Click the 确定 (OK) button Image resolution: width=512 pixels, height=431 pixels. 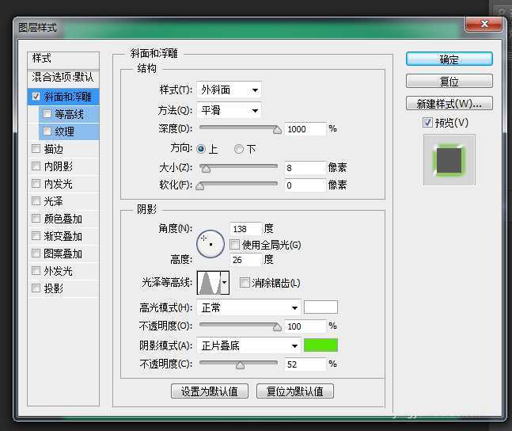[449, 59]
